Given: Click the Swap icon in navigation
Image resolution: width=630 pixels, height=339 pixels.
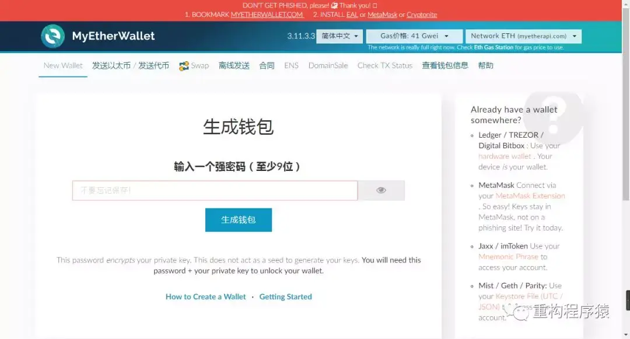Looking at the screenshot, I should pos(184,66).
